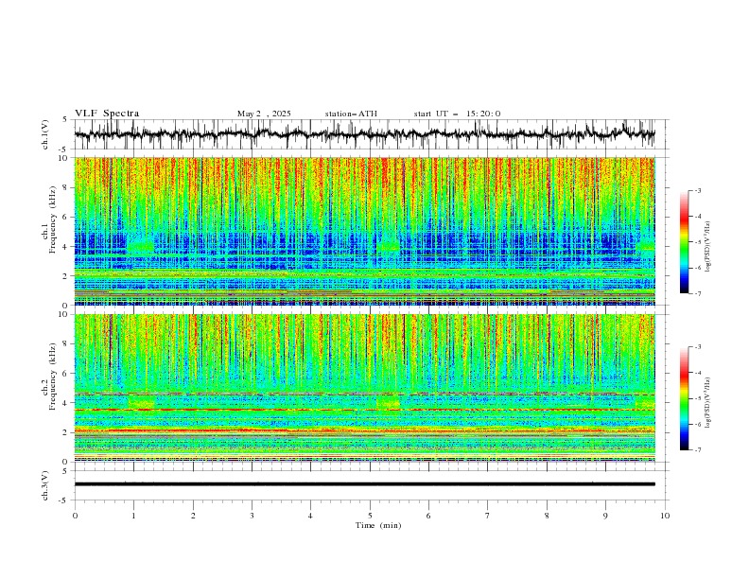Click the '-7' label on ch.1 colorbar

[x=697, y=293]
